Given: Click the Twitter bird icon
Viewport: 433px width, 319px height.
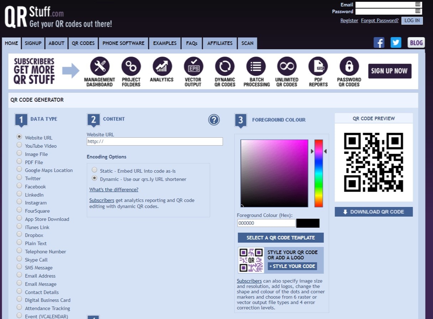Looking at the screenshot, I should (396, 43).
